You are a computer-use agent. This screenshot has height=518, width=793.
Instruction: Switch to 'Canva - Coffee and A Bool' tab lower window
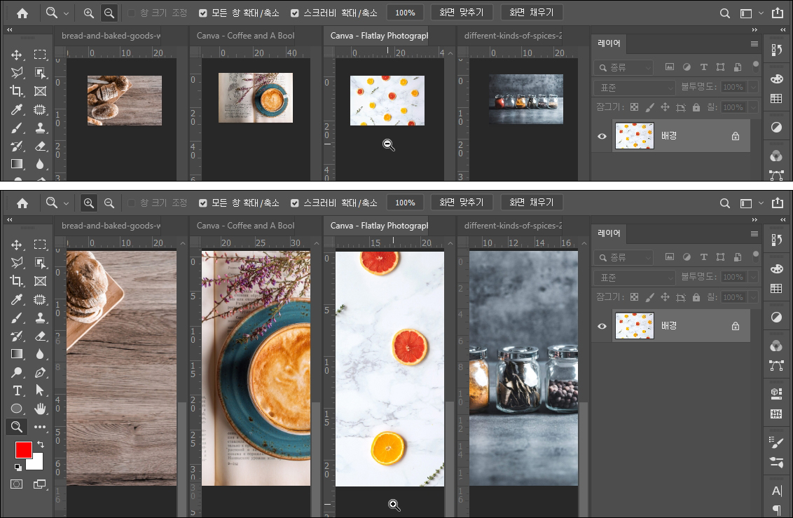pyautogui.click(x=245, y=226)
